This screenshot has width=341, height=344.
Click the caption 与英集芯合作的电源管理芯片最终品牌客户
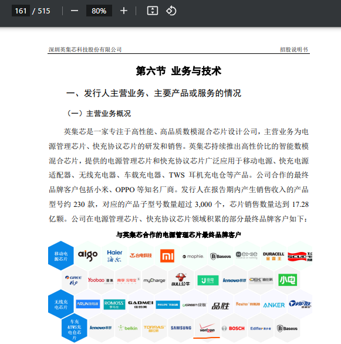pyautogui.click(x=178, y=235)
